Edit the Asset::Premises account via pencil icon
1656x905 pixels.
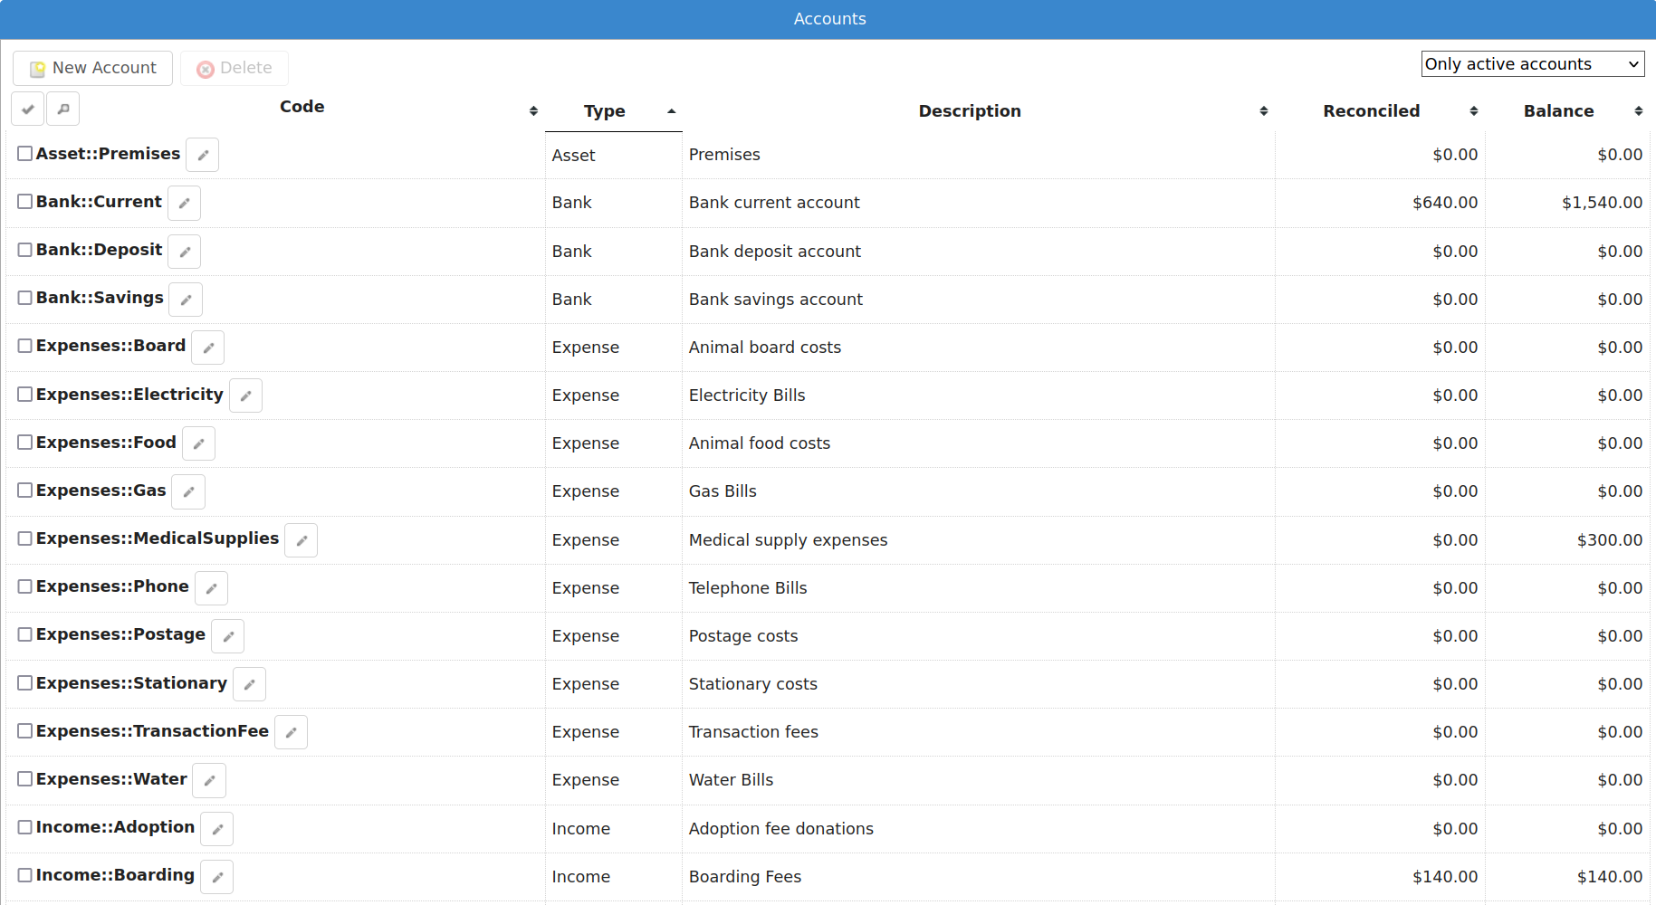202,155
